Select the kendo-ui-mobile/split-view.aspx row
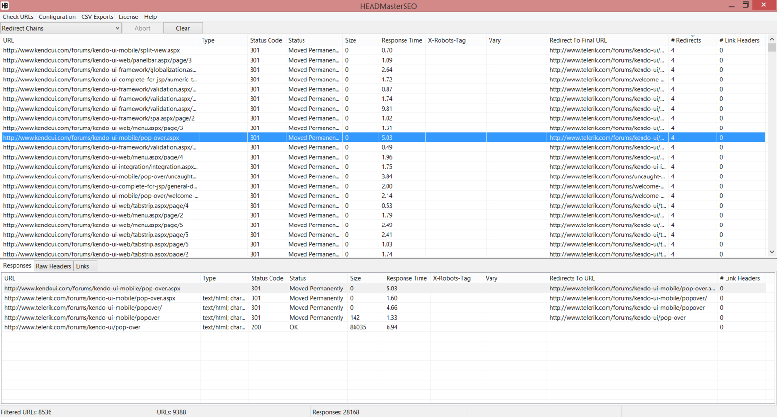Viewport: 777px width, 417px height. pyautogui.click(x=384, y=50)
